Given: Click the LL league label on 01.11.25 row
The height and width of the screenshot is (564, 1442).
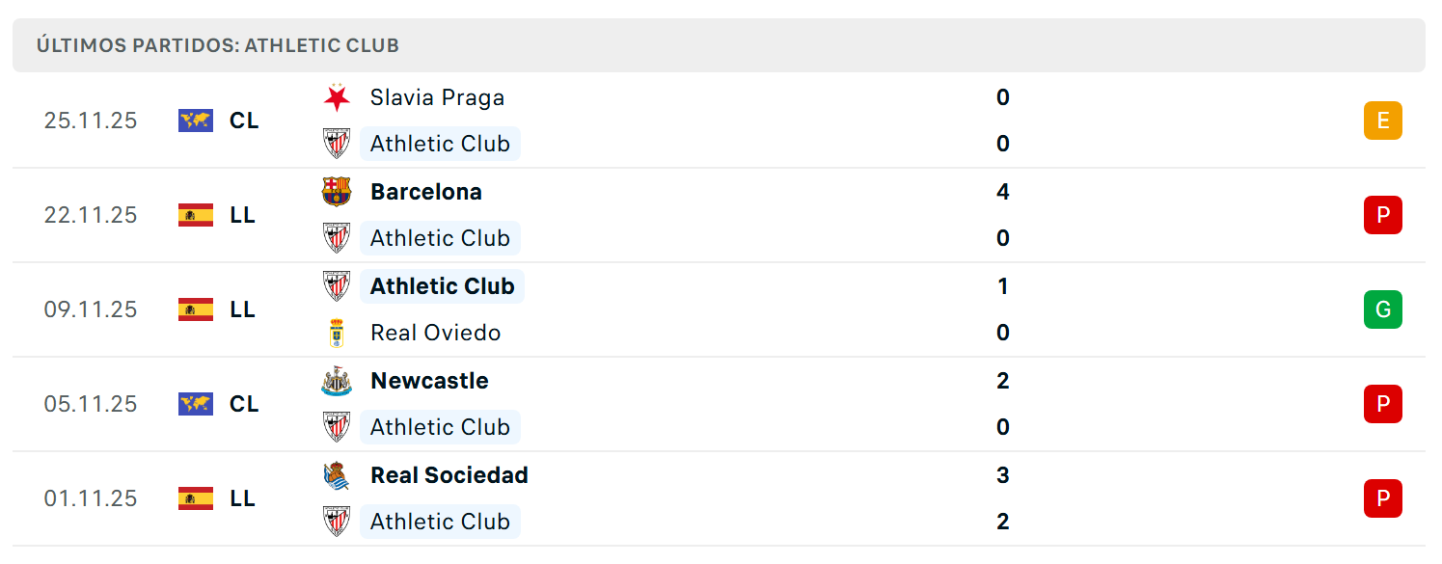Looking at the screenshot, I should click(x=243, y=498).
